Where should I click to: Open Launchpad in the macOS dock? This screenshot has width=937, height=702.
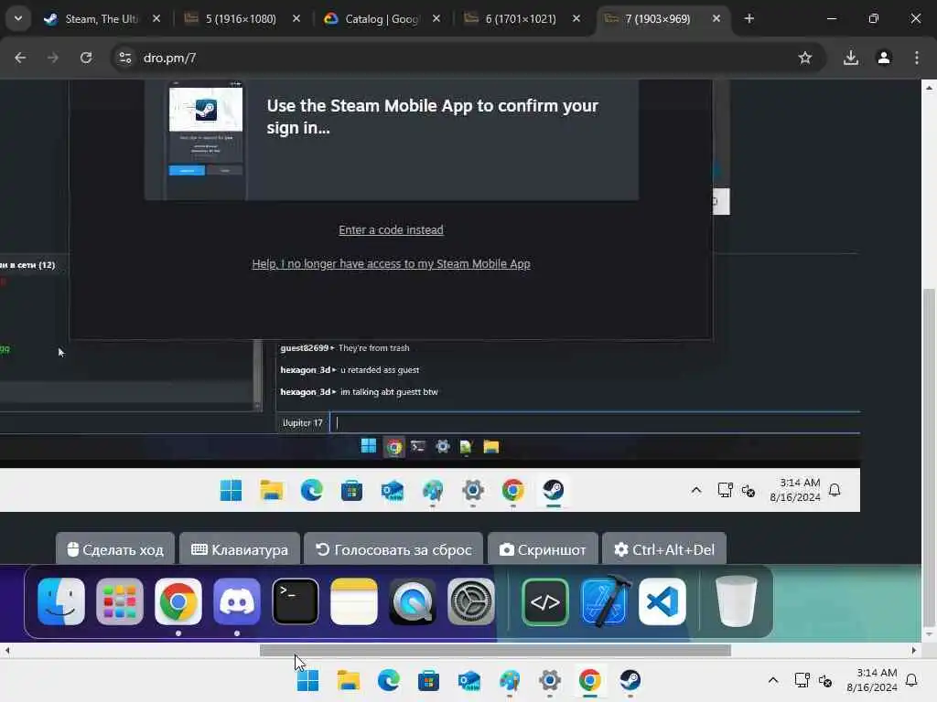click(x=120, y=601)
